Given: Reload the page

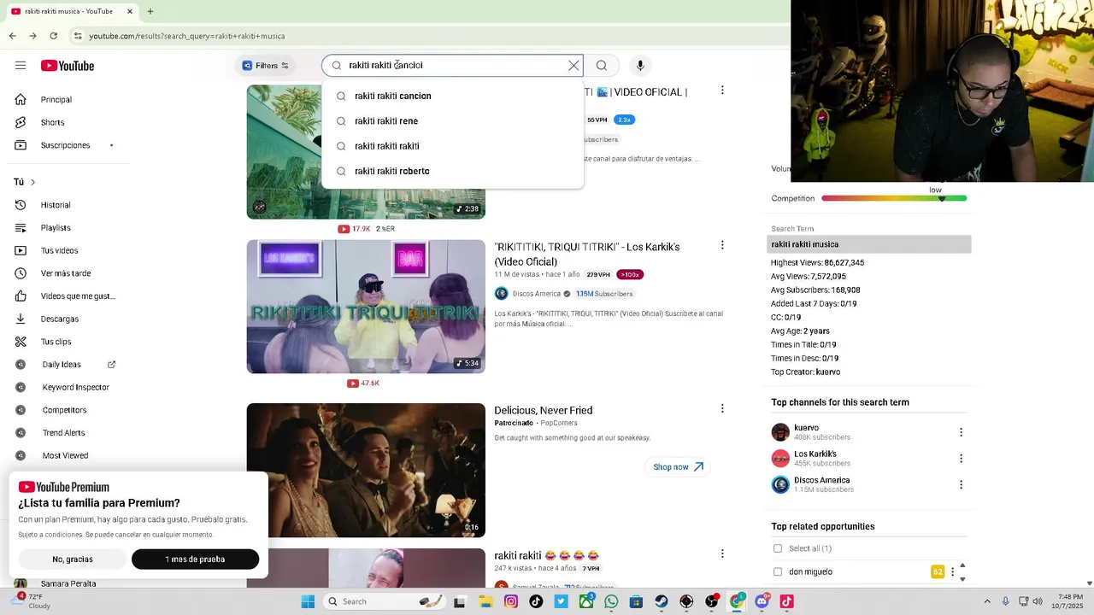Looking at the screenshot, I should (x=53, y=36).
